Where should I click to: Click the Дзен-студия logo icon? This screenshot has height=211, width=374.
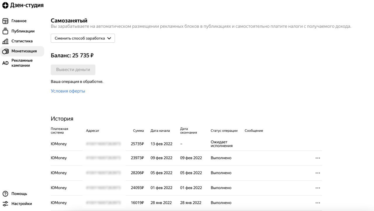[x=5, y=5]
